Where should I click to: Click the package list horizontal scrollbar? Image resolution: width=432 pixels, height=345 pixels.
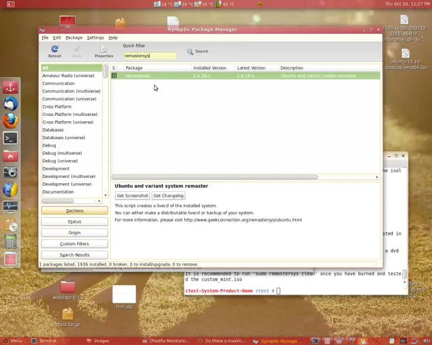pyautogui.click(x=214, y=177)
